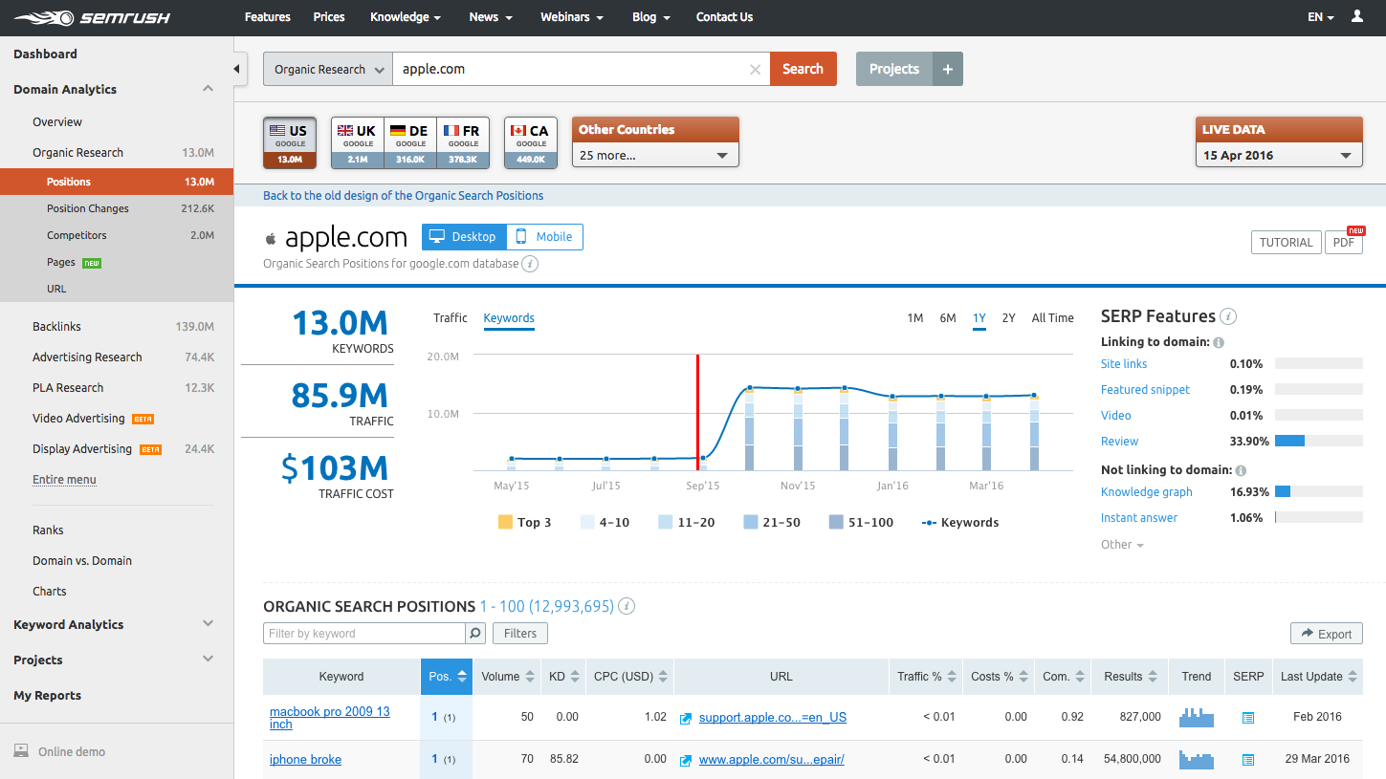Switch chart to Keywords tab

pyautogui.click(x=509, y=318)
